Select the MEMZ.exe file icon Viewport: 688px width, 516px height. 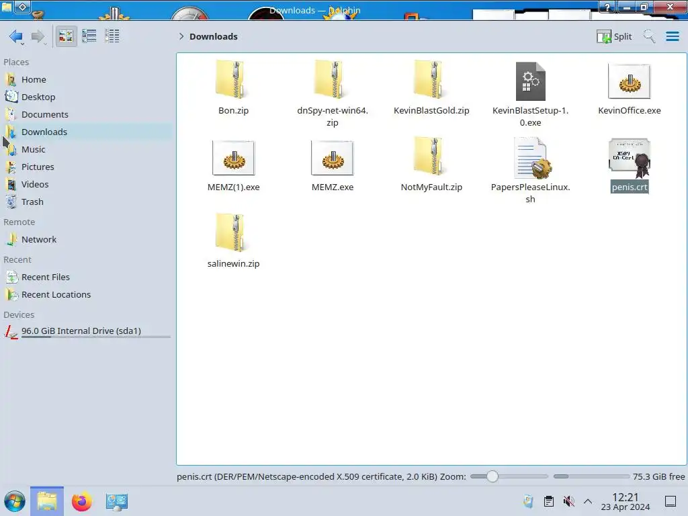click(332, 158)
